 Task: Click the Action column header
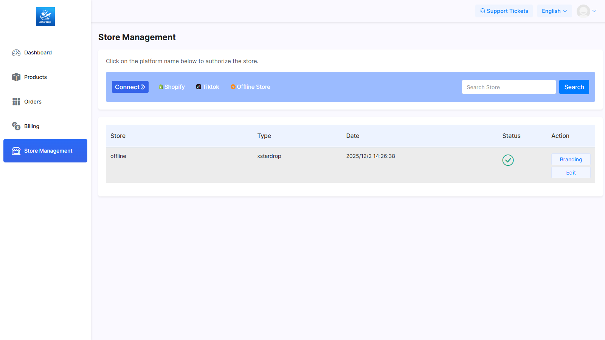[x=560, y=136]
